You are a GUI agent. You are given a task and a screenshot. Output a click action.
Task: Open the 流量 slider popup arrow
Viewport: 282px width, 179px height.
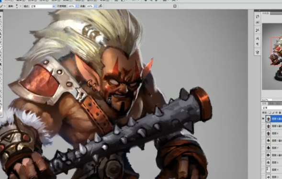(95, 6)
